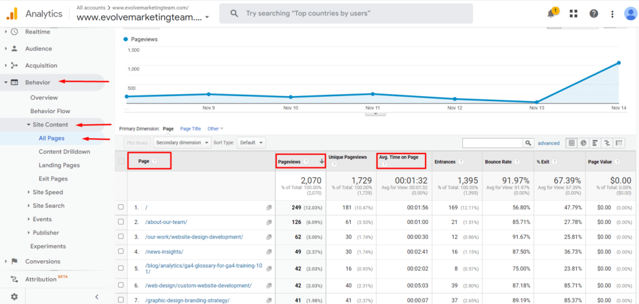The width and height of the screenshot is (639, 304).
Task: Click the Nov 14 data point on chart
Action: click(618, 63)
